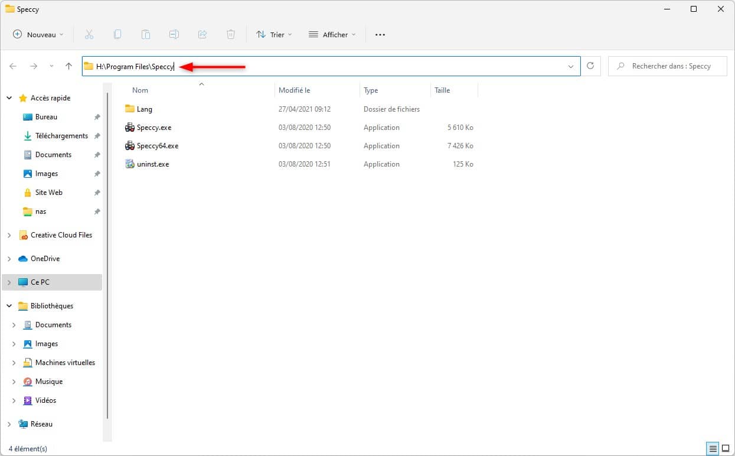Click the Paste clipboard icon
The height and width of the screenshot is (456, 735).
146,35
